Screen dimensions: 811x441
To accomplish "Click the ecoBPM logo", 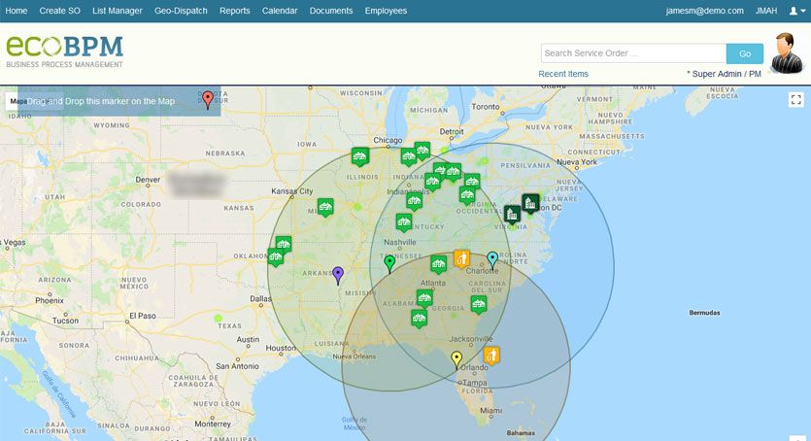I will (x=65, y=51).
